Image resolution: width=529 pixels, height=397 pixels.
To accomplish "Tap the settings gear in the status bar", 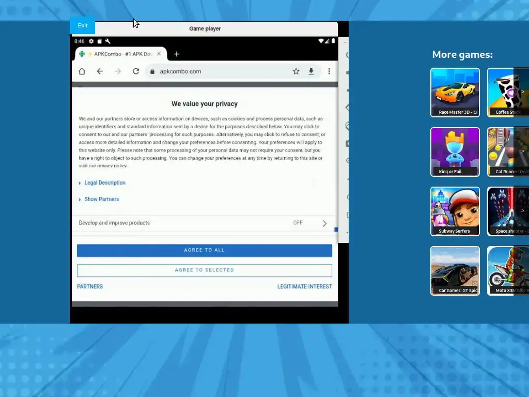I will pyautogui.click(x=91, y=41).
